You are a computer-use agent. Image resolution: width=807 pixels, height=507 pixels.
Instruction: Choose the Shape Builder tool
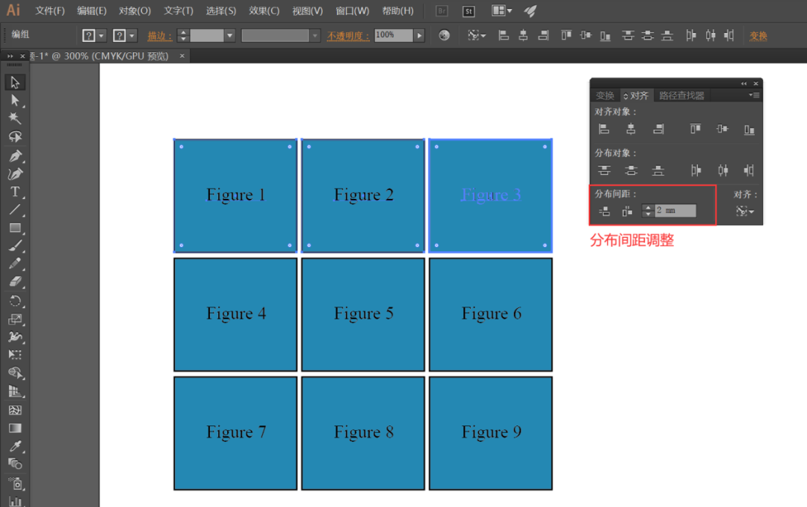click(x=15, y=373)
